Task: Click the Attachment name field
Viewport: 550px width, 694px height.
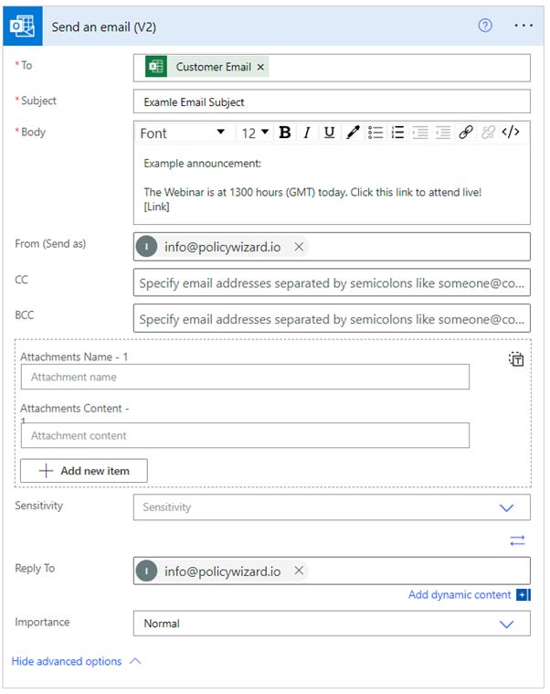Action: (247, 378)
